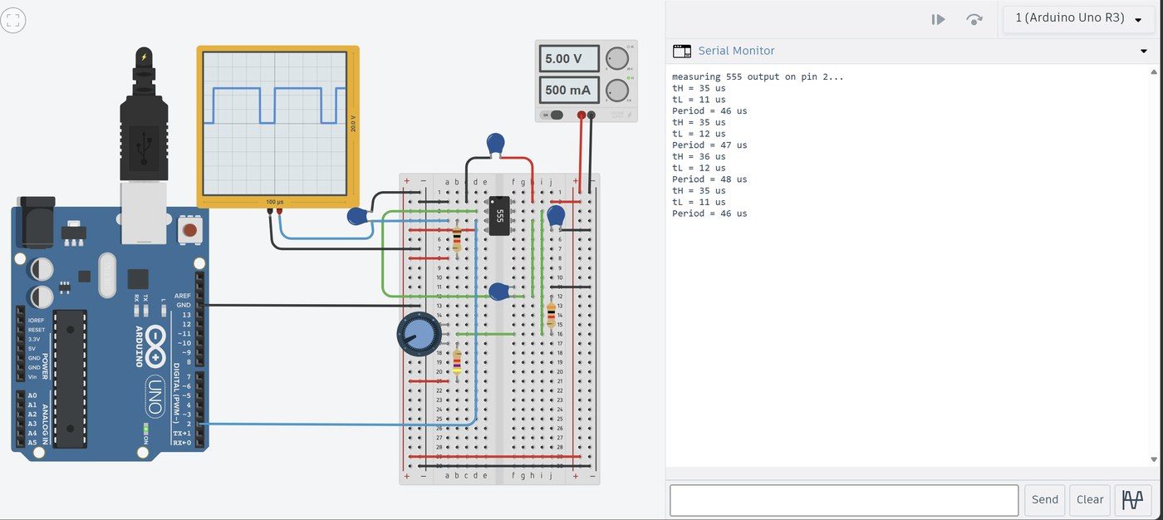Click the oscilloscope '100 µs' time label
Image resolution: width=1163 pixels, height=520 pixels.
(x=274, y=202)
